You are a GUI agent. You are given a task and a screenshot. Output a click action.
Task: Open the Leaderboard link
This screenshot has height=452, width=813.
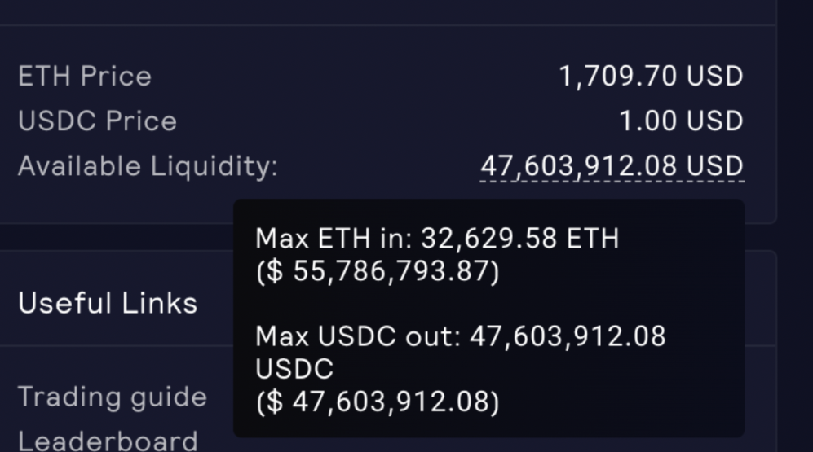point(108,441)
